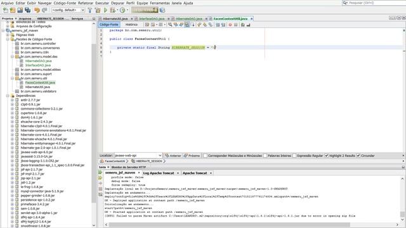Click the Próximo find button
This screenshot has width=406, height=228.
coord(192,156)
